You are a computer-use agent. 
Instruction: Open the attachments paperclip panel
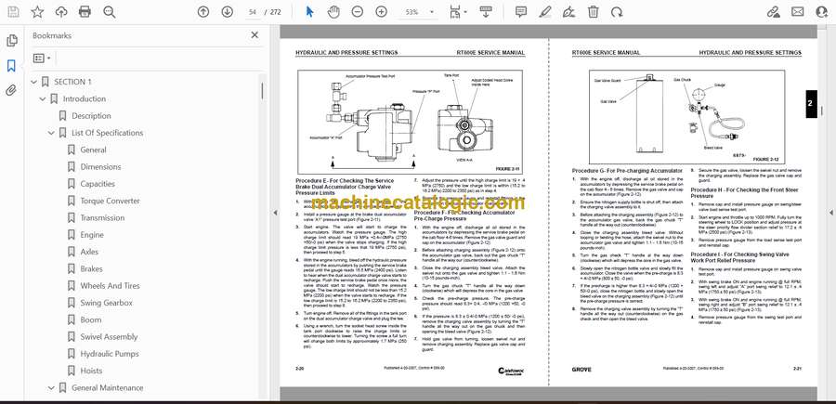pyautogui.click(x=11, y=90)
